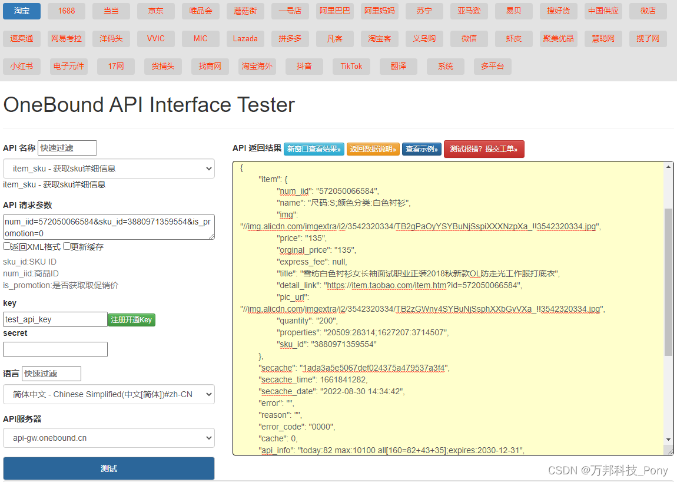Image resolution: width=677 pixels, height=482 pixels.
Task: Open the 货捕头 tab
Action: click(x=162, y=66)
